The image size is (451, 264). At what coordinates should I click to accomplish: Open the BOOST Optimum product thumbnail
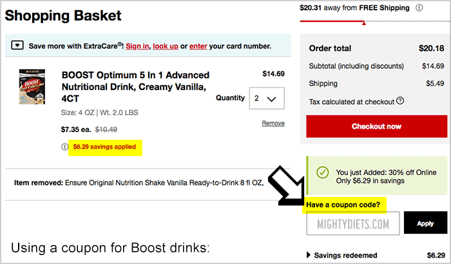pyautogui.click(x=32, y=86)
